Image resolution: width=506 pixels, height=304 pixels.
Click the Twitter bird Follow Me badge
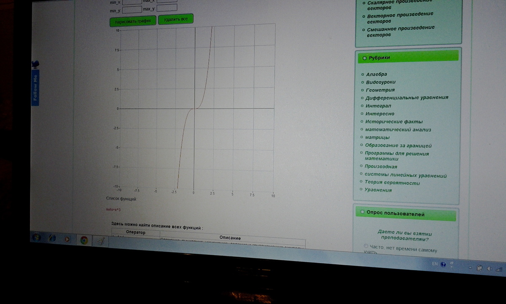(x=35, y=83)
